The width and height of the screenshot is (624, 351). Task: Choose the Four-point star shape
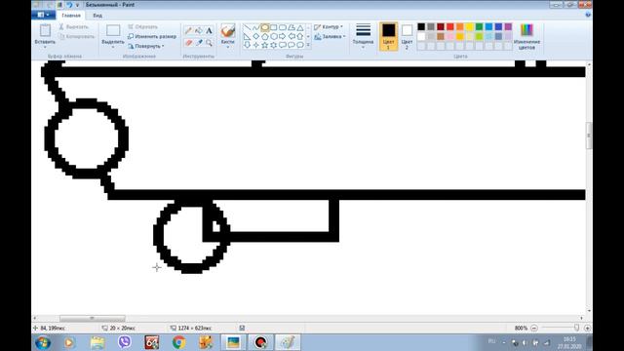point(255,45)
